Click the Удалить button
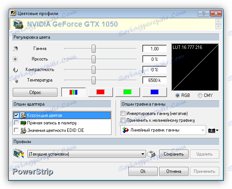 (205, 154)
